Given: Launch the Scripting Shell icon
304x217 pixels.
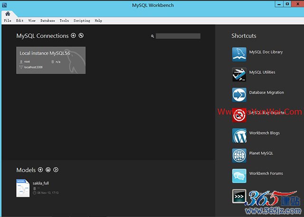Looking at the screenshot, I should [239, 196].
